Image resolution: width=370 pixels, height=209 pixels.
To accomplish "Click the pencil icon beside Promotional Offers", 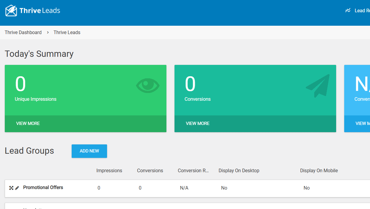I will (x=17, y=188).
